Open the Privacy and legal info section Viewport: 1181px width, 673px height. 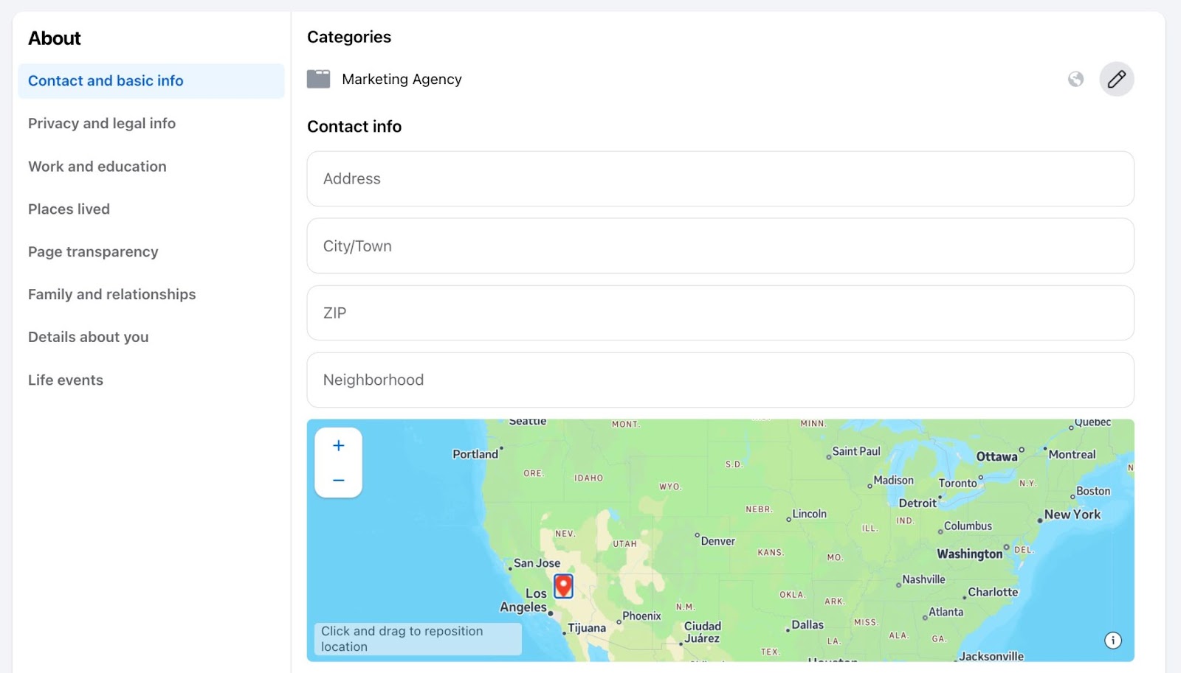click(x=101, y=123)
